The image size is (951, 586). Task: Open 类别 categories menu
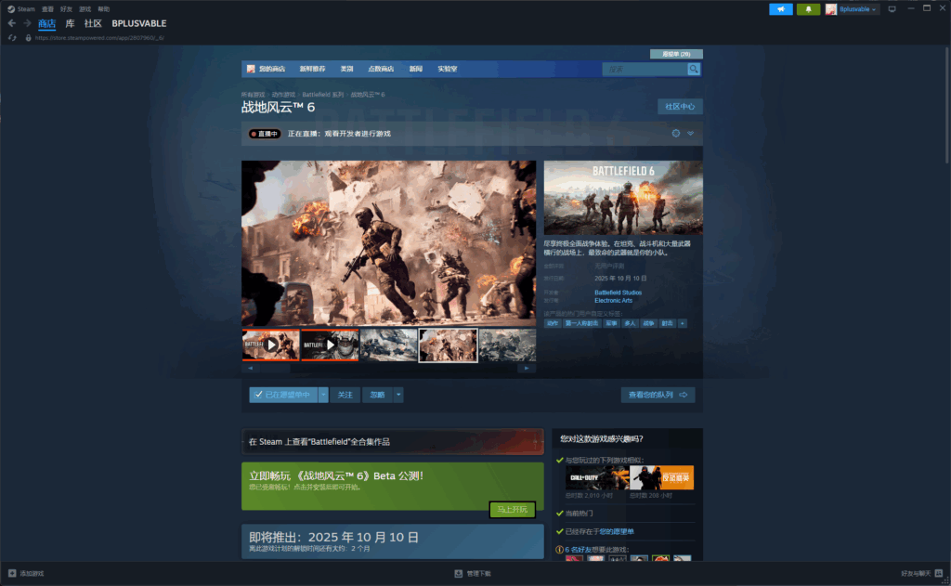coord(347,69)
